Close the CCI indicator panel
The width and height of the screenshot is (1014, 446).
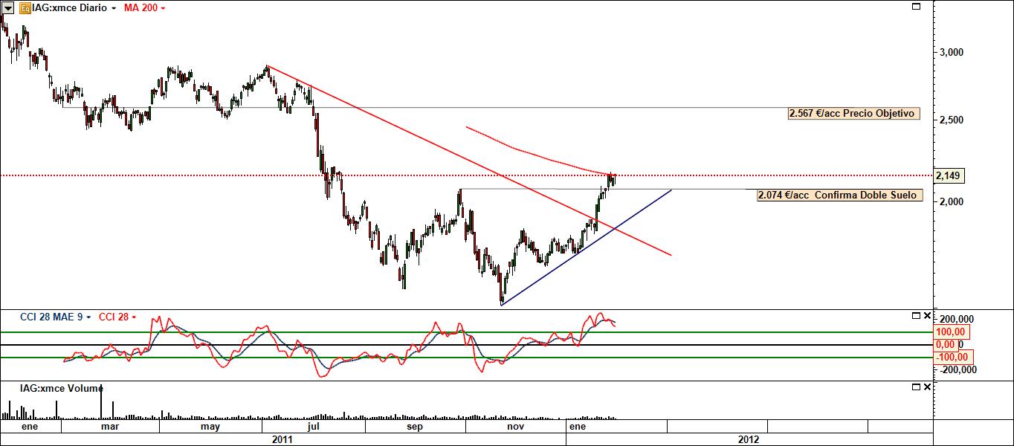point(927,316)
